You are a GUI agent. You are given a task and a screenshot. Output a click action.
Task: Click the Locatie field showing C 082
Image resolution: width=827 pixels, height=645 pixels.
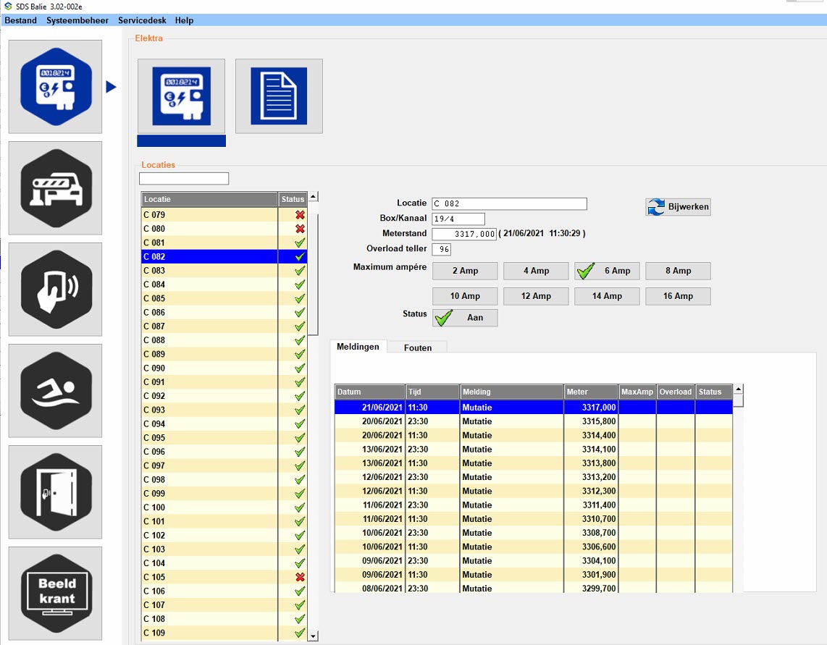tap(510, 203)
